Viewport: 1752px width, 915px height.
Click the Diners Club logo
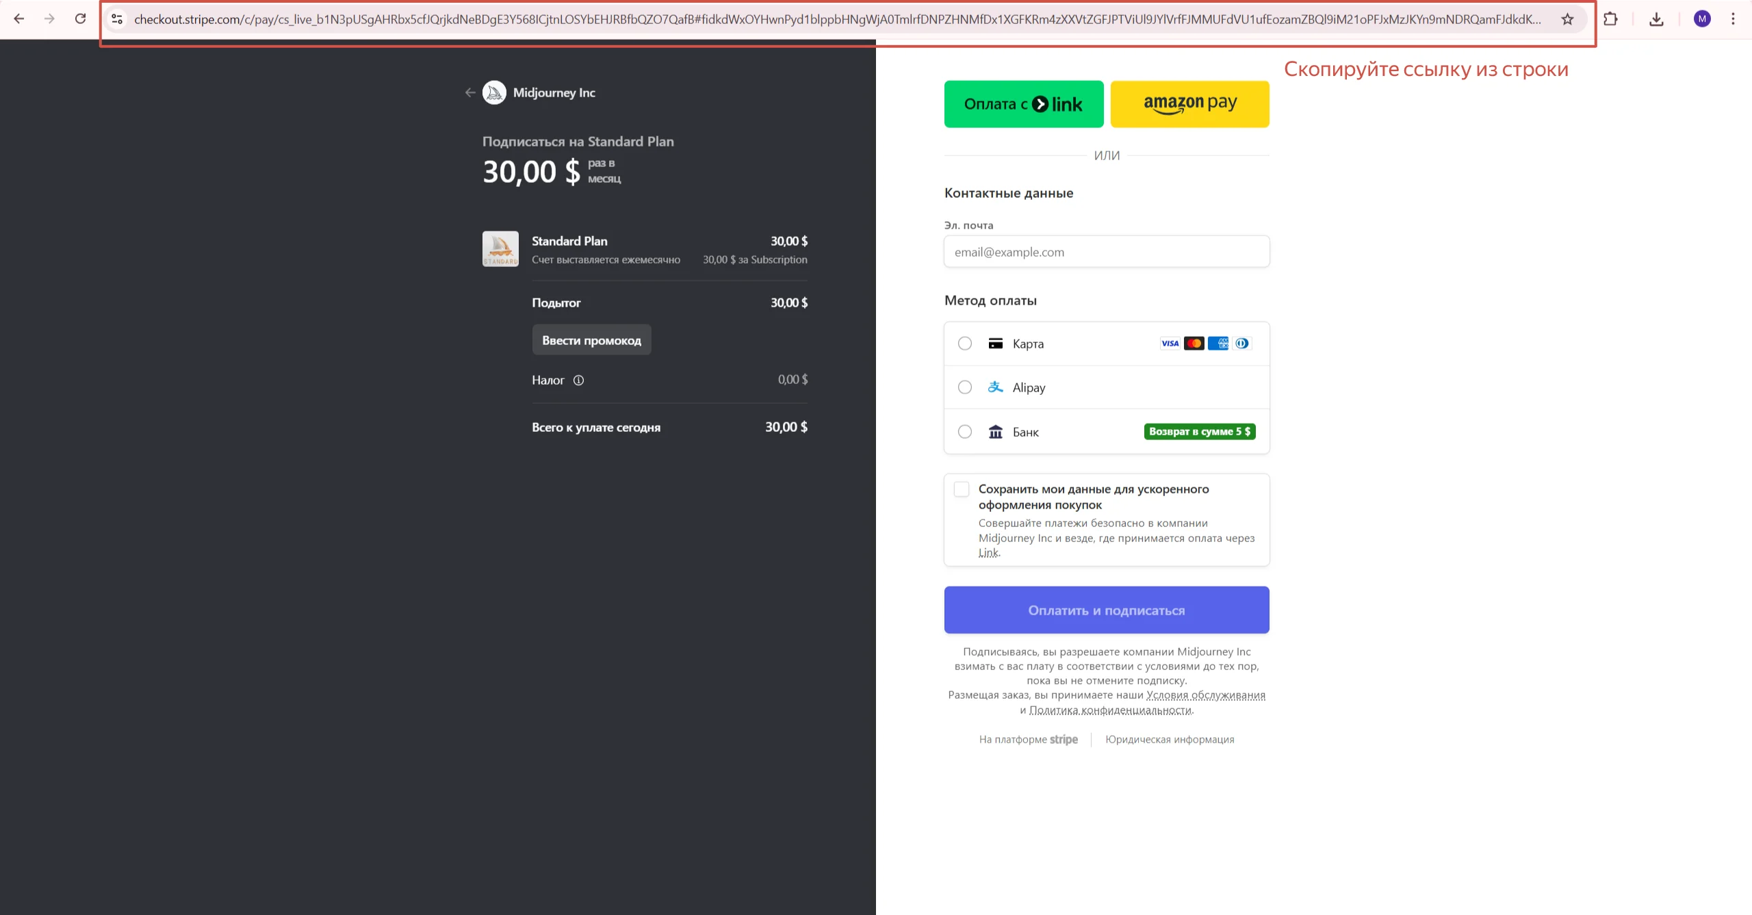tap(1241, 344)
